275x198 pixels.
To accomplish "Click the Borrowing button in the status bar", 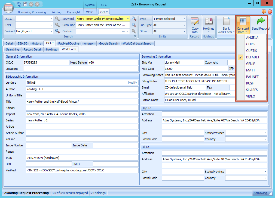I will coord(261,193).
